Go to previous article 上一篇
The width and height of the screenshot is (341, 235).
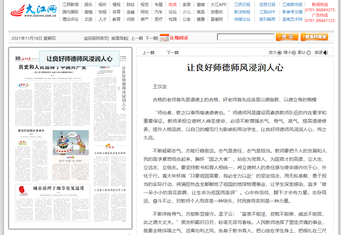point(148,53)
